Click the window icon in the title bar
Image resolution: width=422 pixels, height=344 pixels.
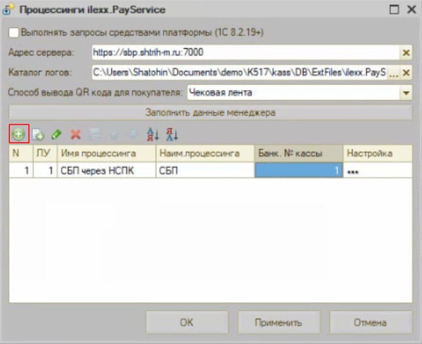[x=8, y=10]
